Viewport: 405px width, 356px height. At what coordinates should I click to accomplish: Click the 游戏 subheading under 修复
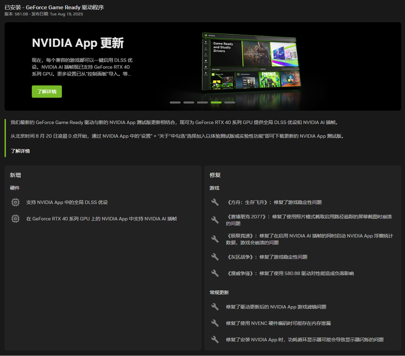click(x=214, y=188)
